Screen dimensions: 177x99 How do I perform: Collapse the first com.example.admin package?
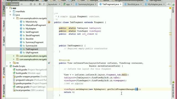14,18
